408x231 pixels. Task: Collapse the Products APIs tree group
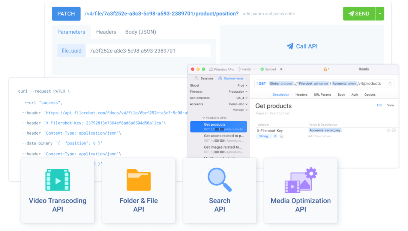pyautogui.click(x=204, y=118)
